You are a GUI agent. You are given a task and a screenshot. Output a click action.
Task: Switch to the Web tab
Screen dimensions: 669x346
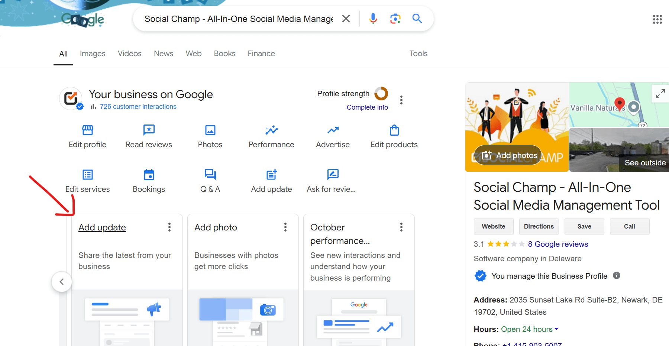[x=194, y=54]
